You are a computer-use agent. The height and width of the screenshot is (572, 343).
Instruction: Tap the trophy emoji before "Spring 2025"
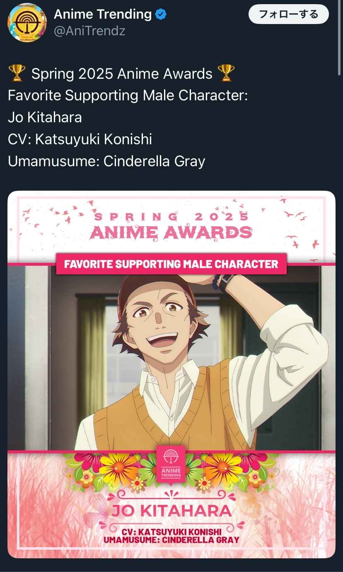(x=17, y=74)
